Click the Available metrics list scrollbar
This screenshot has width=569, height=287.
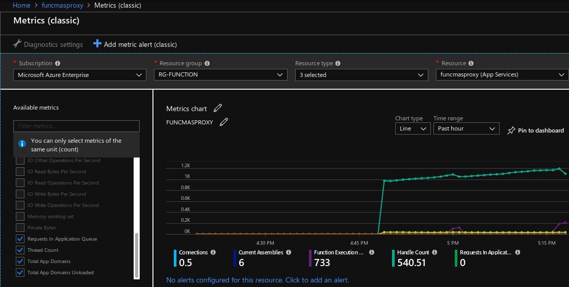(137, 255)
